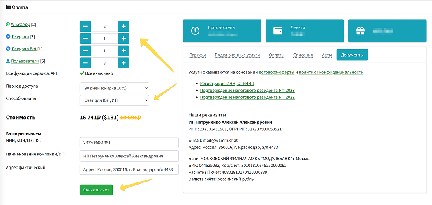The height and width of the screenshot is (205, 432).
Task: Switch to the Оплаты tab
Action: click(x=277, y=55)
